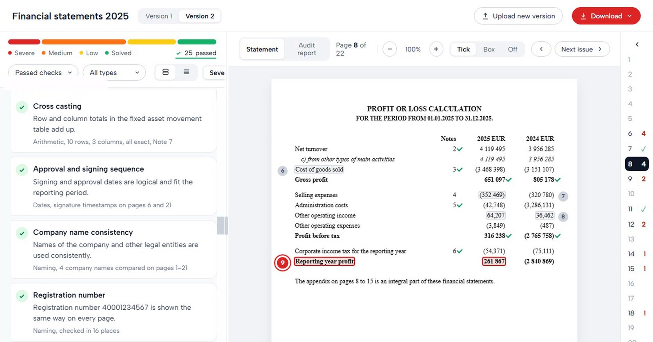Click green check icon on Registration number

pyautogui.click(x=22, y=296)
